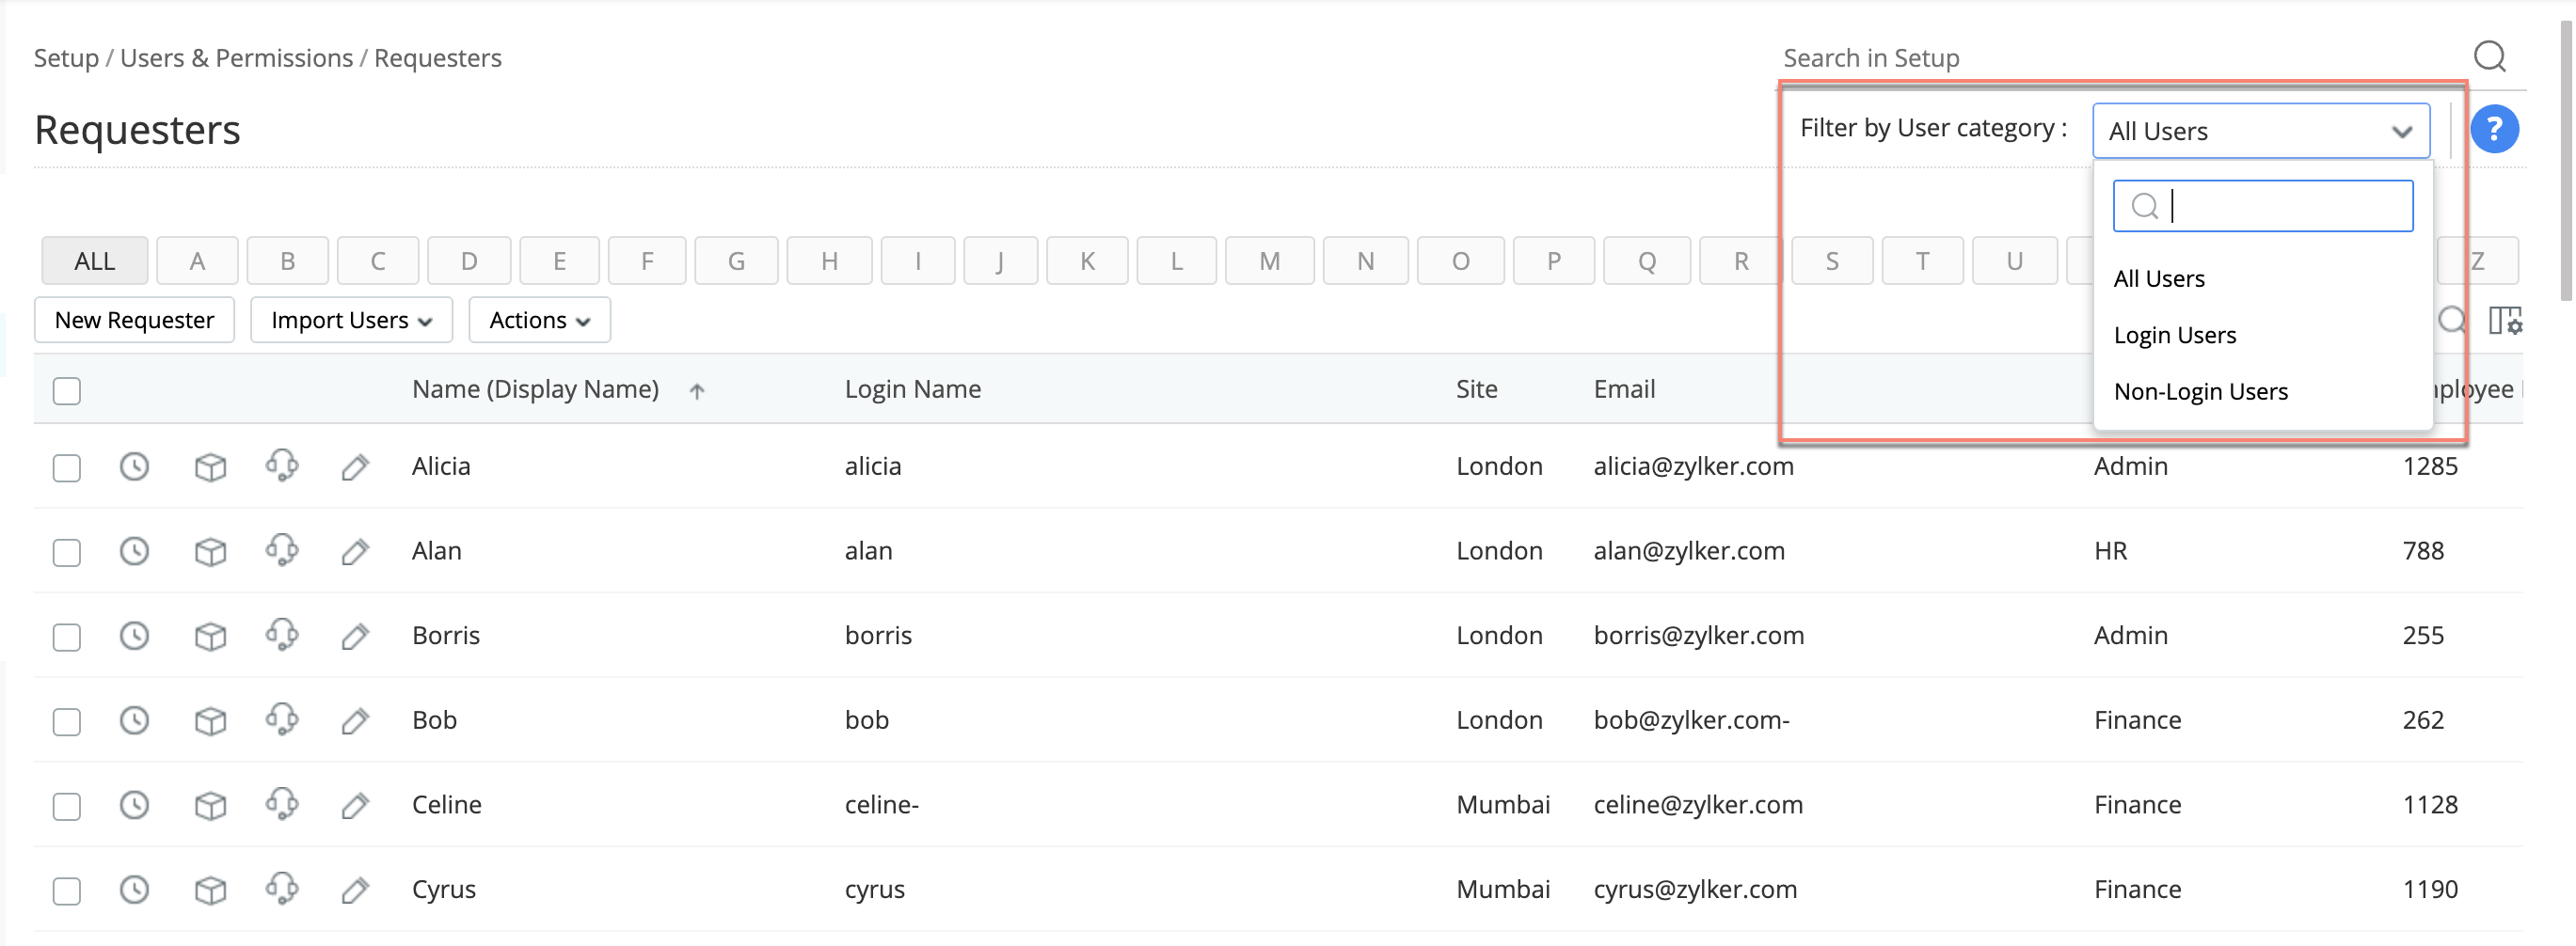
Task: Click the asset cube icon for Borris
Action: coord(210,636)
